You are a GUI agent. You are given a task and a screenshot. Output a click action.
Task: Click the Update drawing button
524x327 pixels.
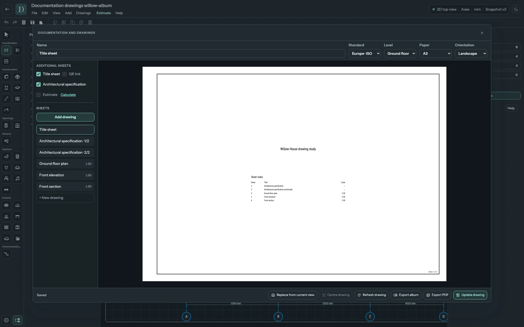point(470,295)
